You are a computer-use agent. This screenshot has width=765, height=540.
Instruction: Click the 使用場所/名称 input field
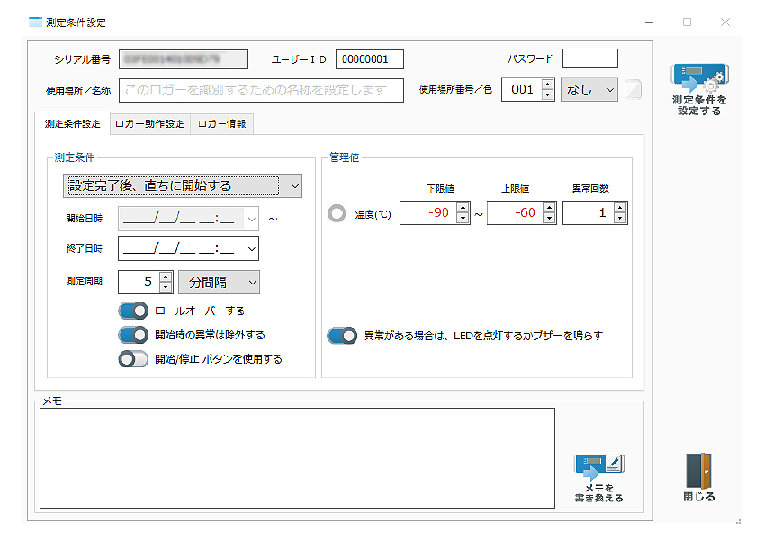[261, 90]
